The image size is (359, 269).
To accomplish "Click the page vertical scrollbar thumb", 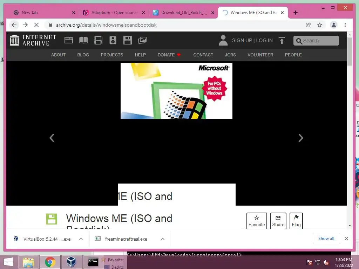I will (350, 51).
